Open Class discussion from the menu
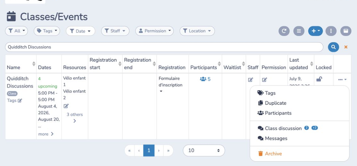 pos(299,128)
